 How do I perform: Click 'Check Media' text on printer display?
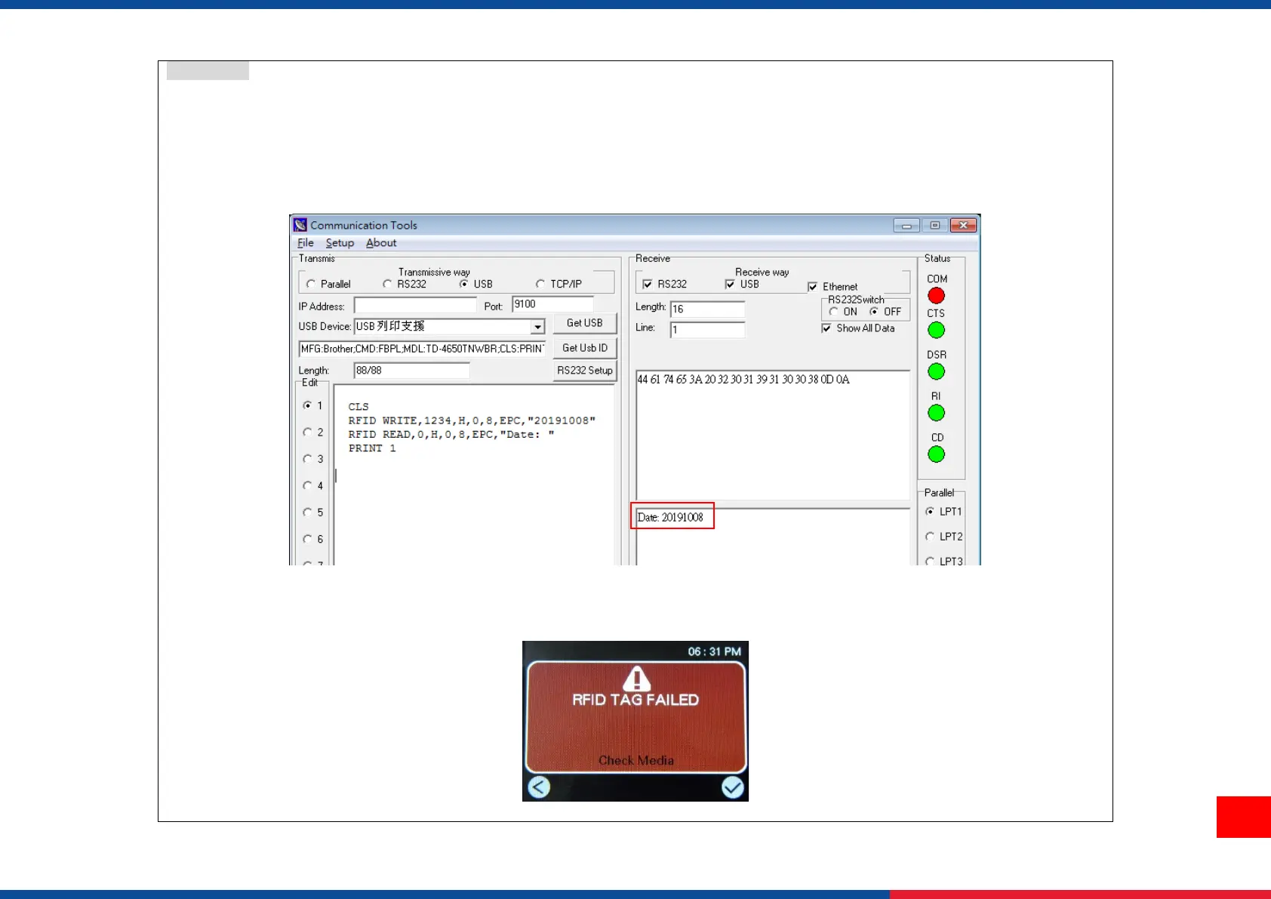pyautogui.click(x=636, y=760)
